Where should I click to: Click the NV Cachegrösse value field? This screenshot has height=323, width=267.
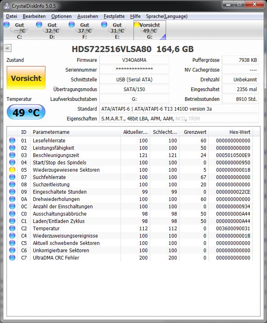click(x=240, y=70)
